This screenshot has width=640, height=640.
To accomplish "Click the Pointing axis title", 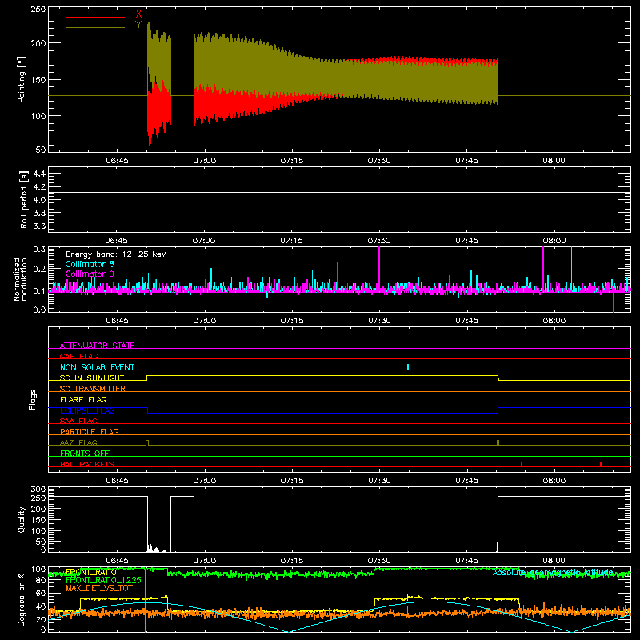I will pos(22,79).
